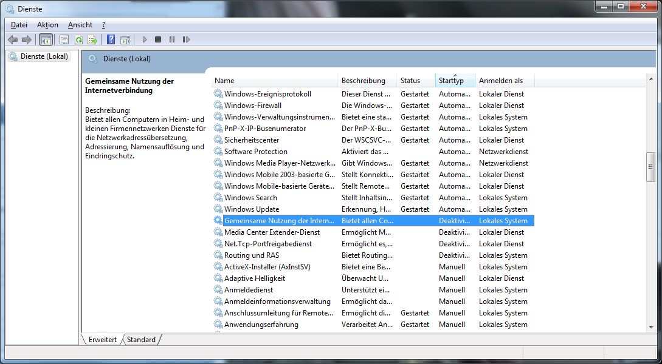Click the gear icon of Routing und RAS
Viewport: 662px width, 364px height.
click(218, 255)
